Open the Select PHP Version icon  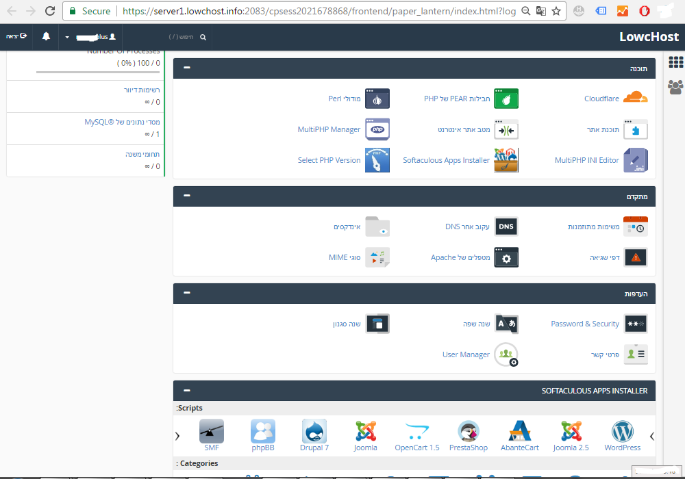(377, 160)
